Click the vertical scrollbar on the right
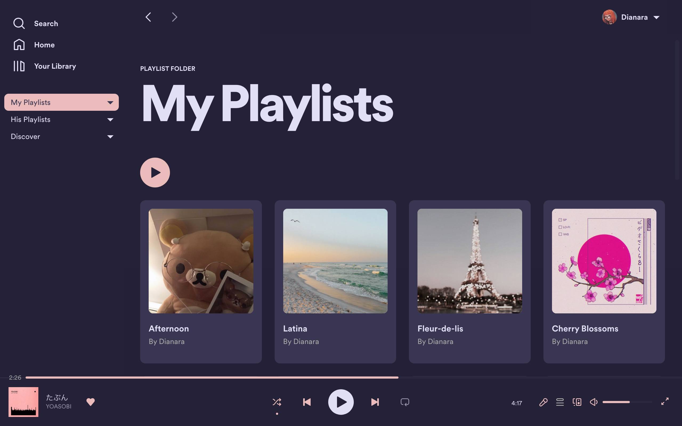The image size is (682, 426). [677, 110]
